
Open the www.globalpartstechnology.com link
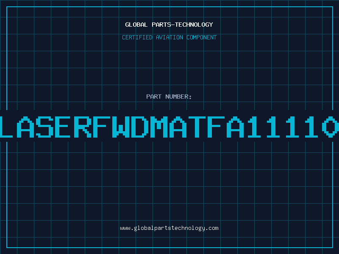pos(169,228)
